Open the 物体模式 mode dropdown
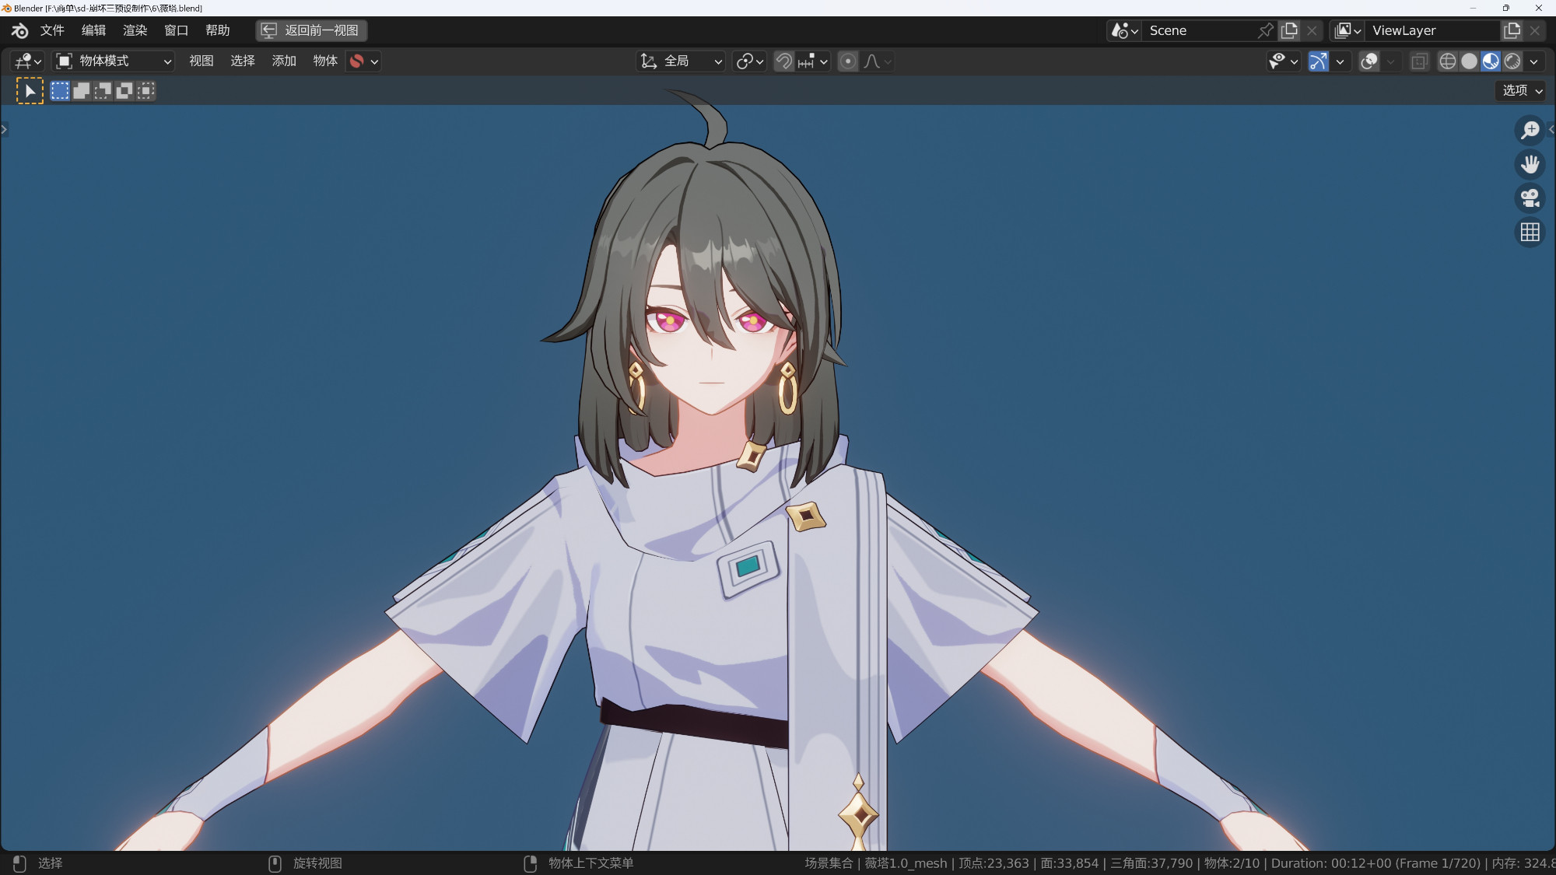The width and height of the screenshot is (1556, 875). [114, 61]
